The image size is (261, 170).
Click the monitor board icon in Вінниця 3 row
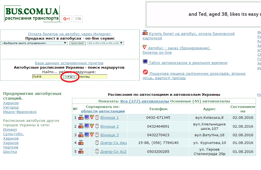pyautogui.click(x=87, y=135)
